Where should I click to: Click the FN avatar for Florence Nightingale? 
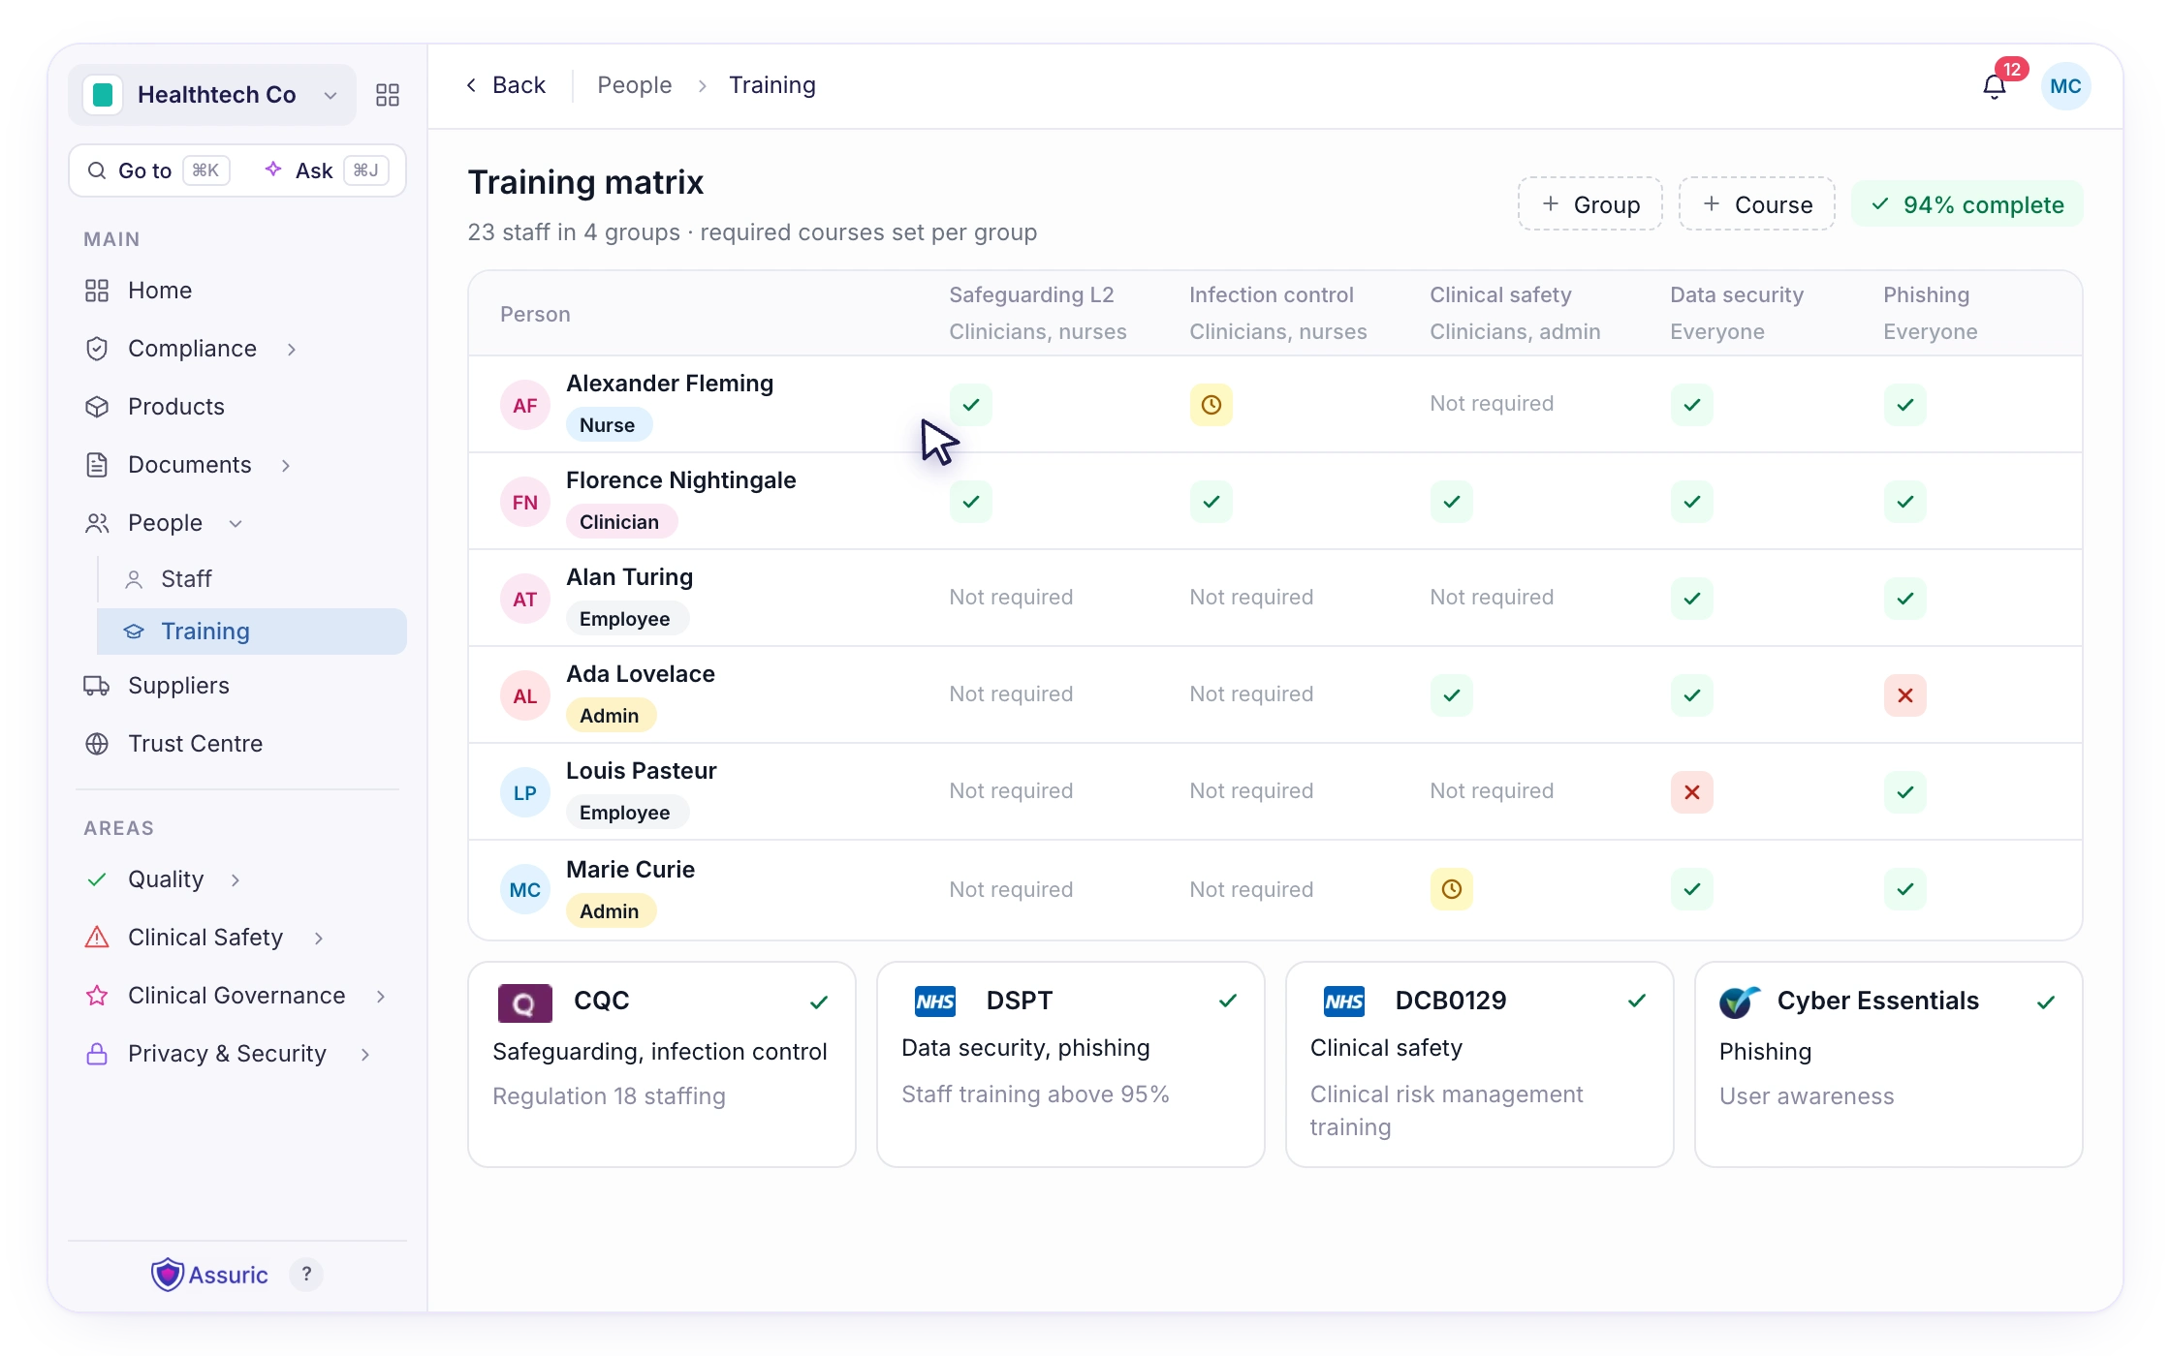click(524, 502)
